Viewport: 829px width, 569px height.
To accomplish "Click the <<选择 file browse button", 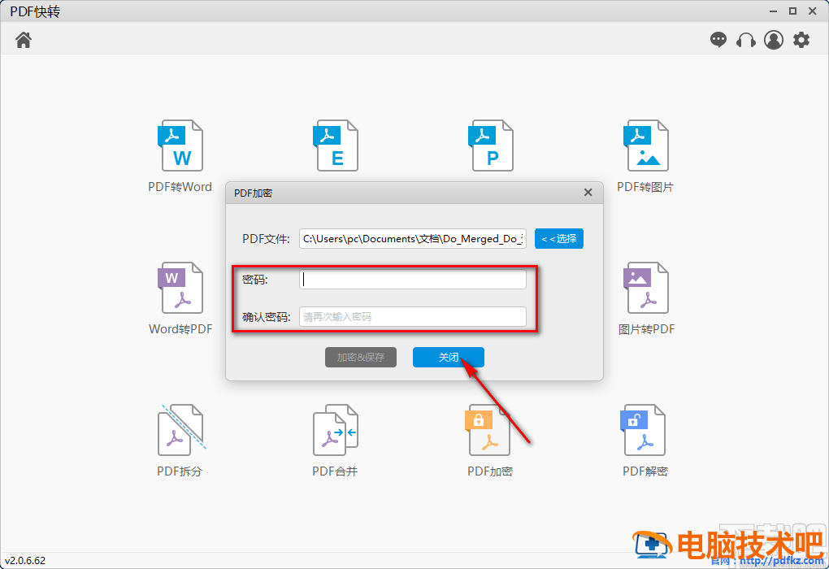I will point(559,238).
